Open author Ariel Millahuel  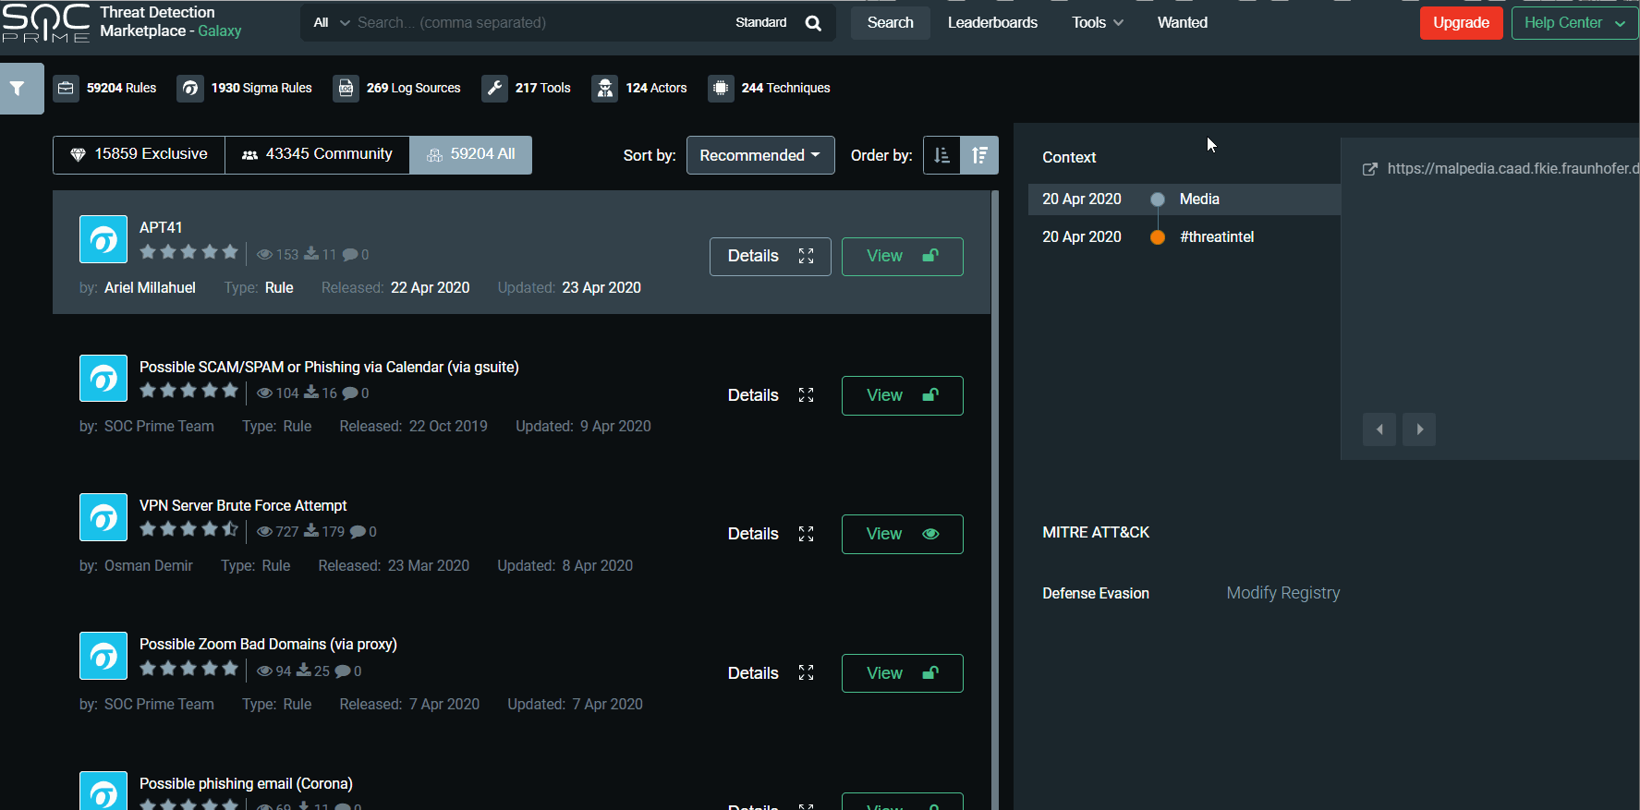click(150, 288)
